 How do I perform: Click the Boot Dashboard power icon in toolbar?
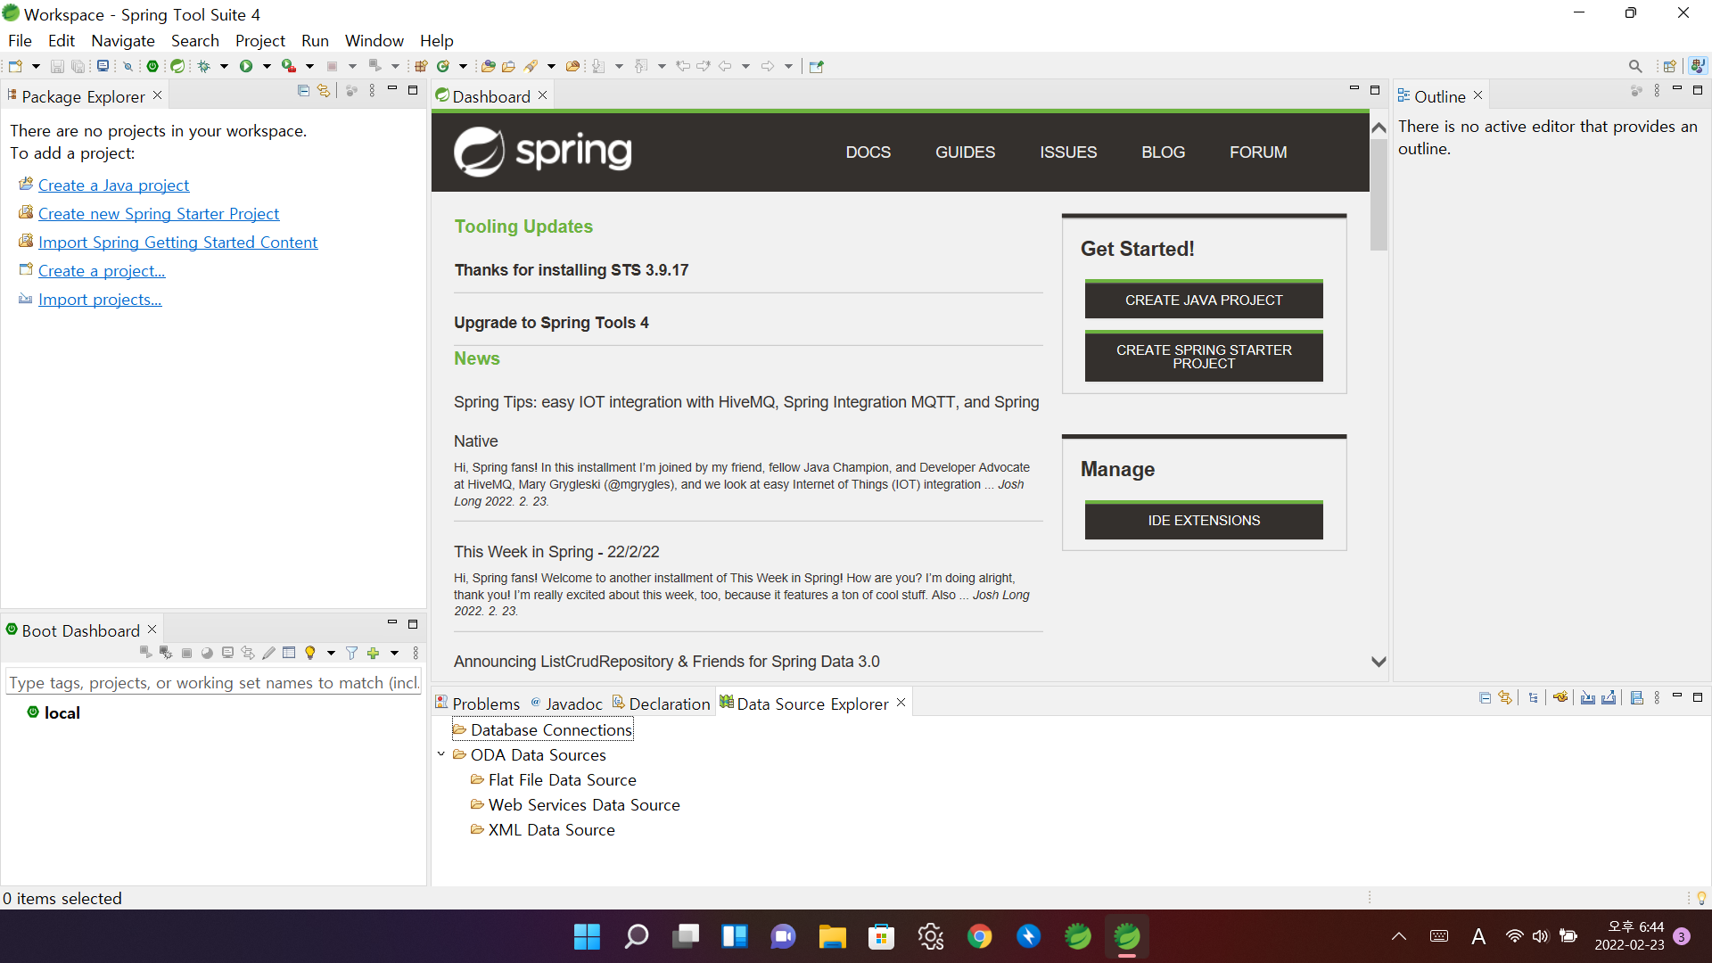pos(152,66)
